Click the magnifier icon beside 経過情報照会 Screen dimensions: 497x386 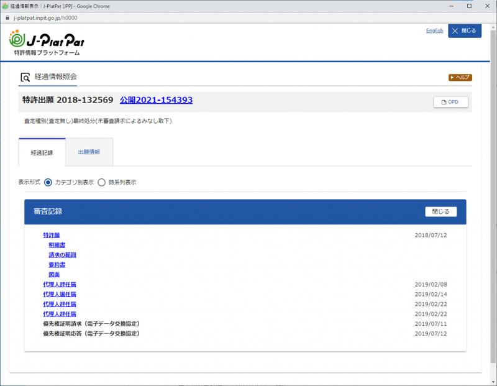25,77
